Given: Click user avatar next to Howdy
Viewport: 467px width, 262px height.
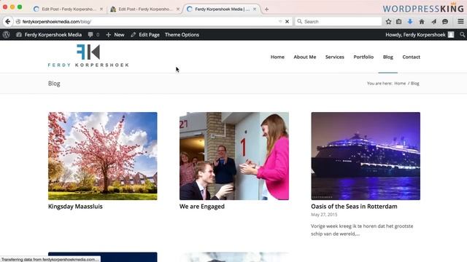Looking at the screenshot, I should point(451,34).
